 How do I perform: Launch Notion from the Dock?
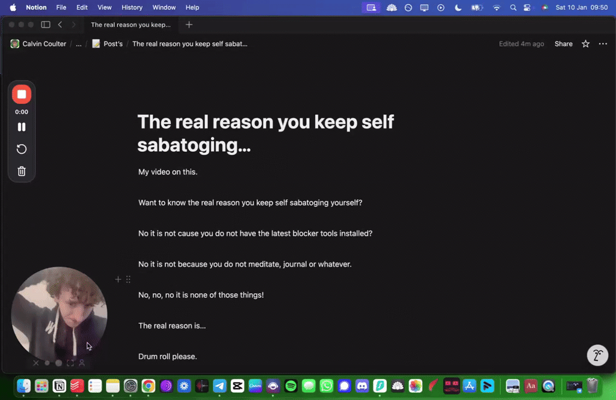(x=60, y=387)
